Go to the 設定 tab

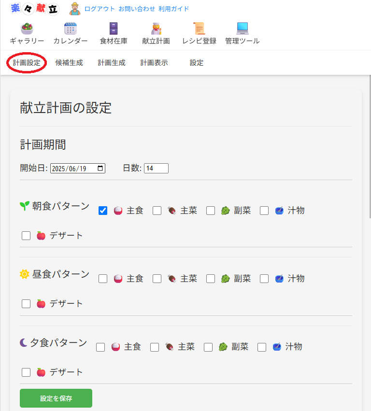click(197, 63)
